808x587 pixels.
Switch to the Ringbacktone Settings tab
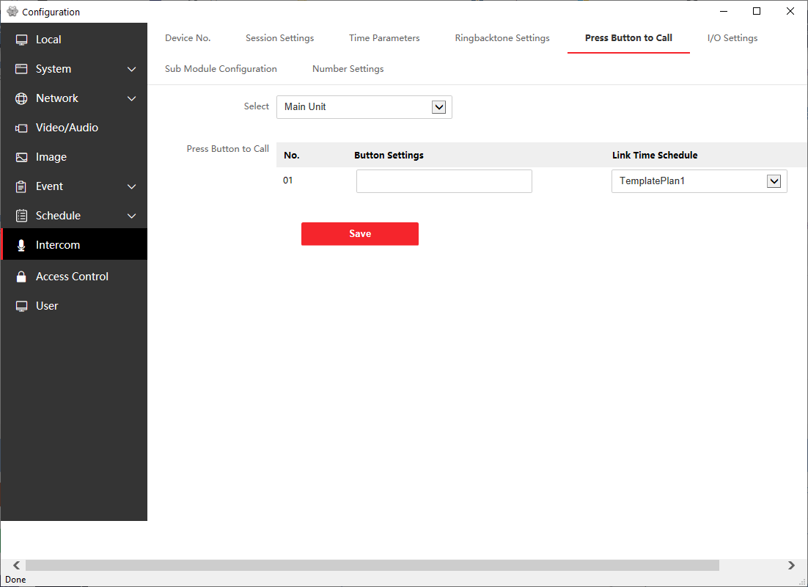pyautogui.click(x=502, y=38)
